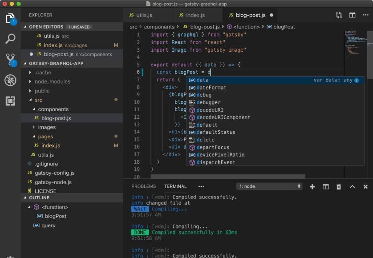Expand the .cache folder
373x258 pixels.
[72, 73]
